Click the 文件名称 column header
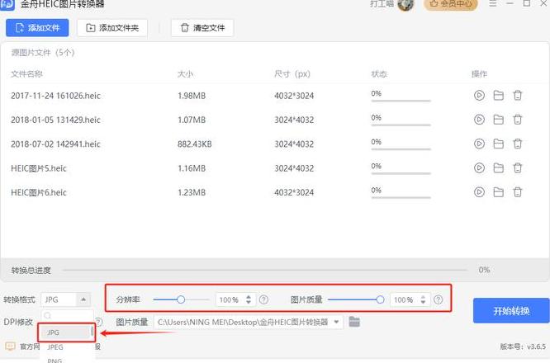Image resolution: width=550 pixels, height=363 pixels. [26, 74]
